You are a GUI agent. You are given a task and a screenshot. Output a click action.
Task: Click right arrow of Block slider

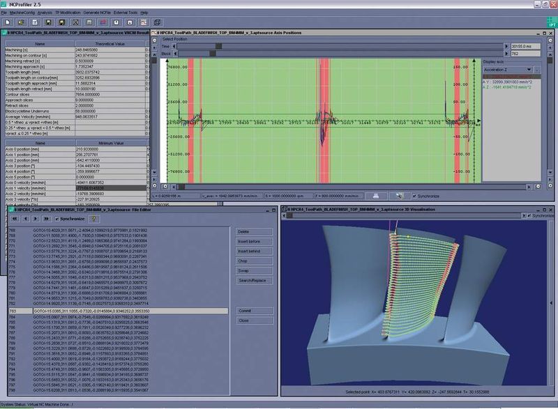[x=506, y=54]
